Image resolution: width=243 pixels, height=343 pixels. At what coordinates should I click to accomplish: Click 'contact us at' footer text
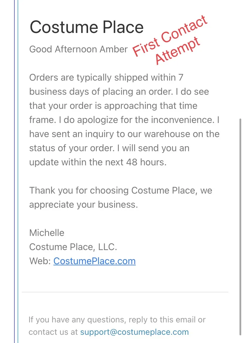click(53, 332)
